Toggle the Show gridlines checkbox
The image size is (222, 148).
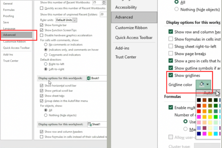click(171, 75)
